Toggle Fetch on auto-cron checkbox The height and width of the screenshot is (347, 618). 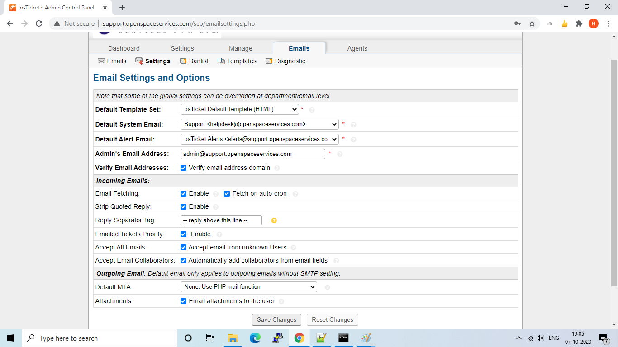click(x=227, y=193)
